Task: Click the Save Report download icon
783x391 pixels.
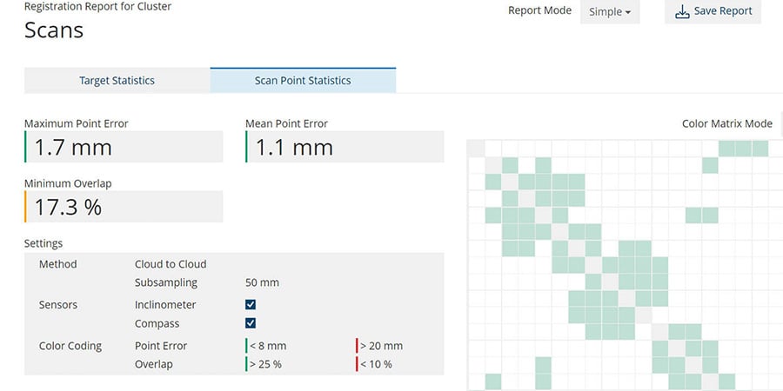Action: (x=682, y=12)
